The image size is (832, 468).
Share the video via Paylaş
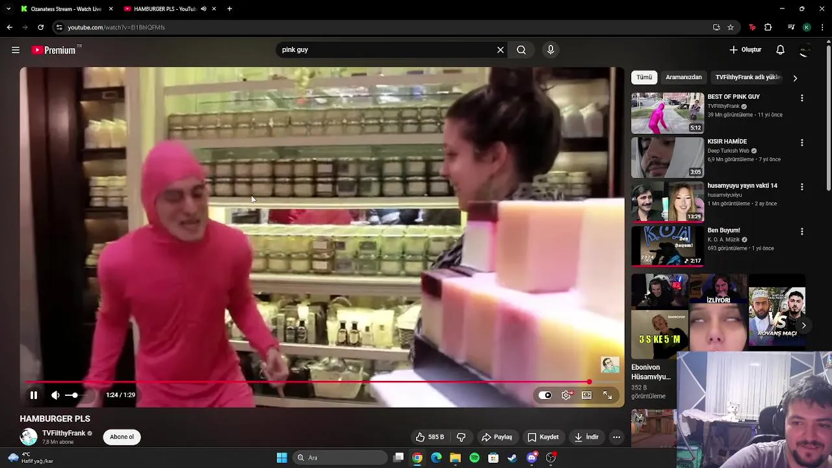[497, 437]
